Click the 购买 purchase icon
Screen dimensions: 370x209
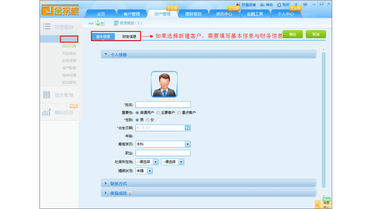click(279, 5)
